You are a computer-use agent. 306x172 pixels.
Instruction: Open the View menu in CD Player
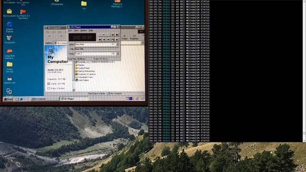click(x=76, y=31)
